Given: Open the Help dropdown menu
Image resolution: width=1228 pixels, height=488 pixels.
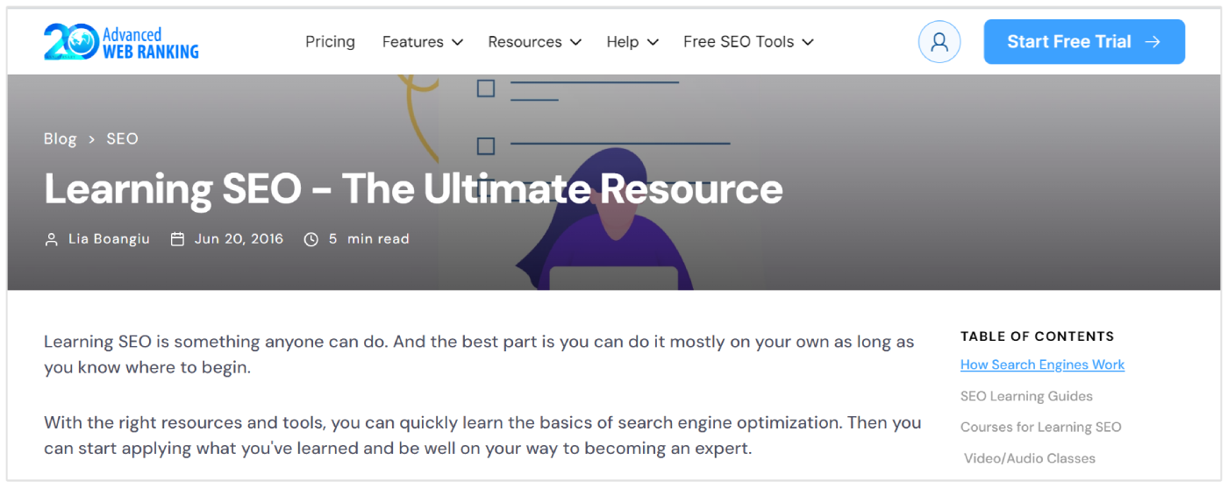Looking at the screenshot, I should click(632, 42).
